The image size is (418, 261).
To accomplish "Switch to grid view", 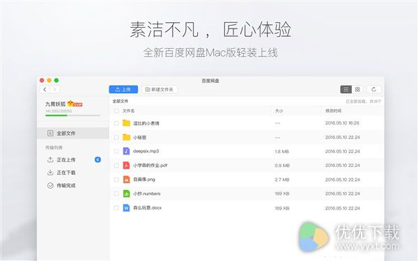I will 358,90.
